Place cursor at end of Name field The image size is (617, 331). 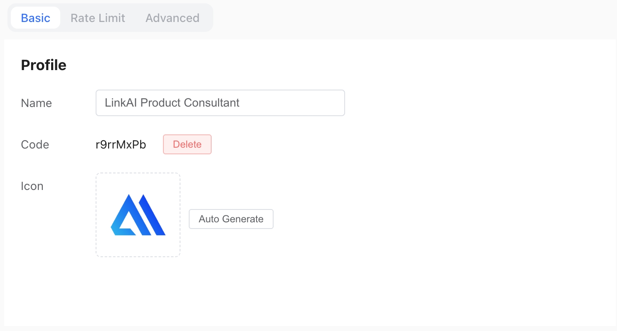click(291, 103)
